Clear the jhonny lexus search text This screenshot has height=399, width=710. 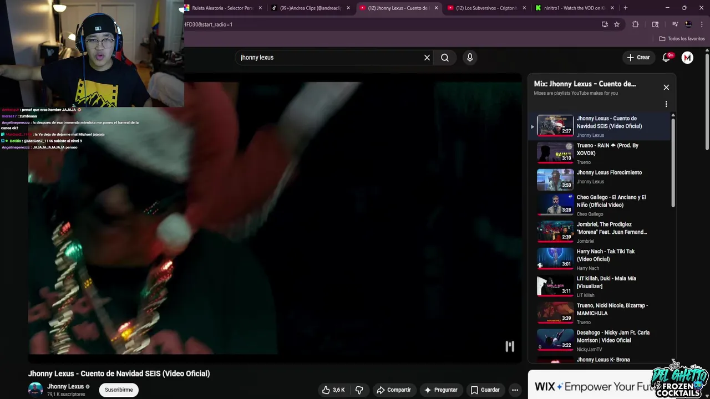[427, 58]
